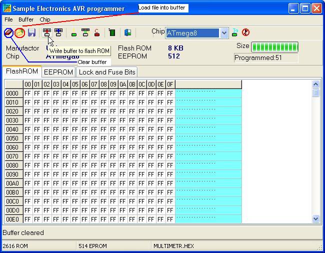Click the byte cell at row 0000, column 00
The width and height of the screenshot is (325, 253).
pos(27,93)
